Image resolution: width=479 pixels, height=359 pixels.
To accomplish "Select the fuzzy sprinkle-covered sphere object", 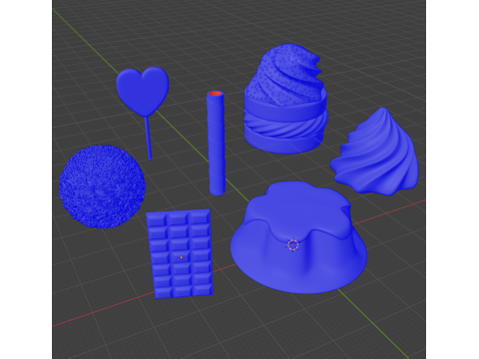I will (102, 186).
